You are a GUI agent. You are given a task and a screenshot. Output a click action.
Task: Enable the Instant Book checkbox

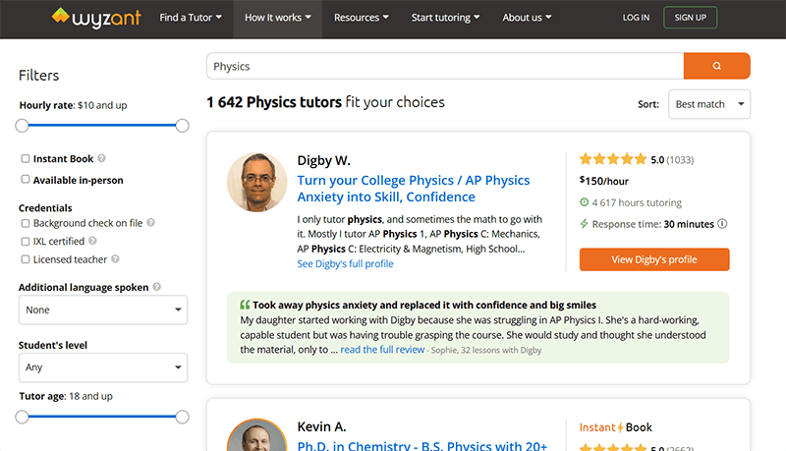[26, 158]
